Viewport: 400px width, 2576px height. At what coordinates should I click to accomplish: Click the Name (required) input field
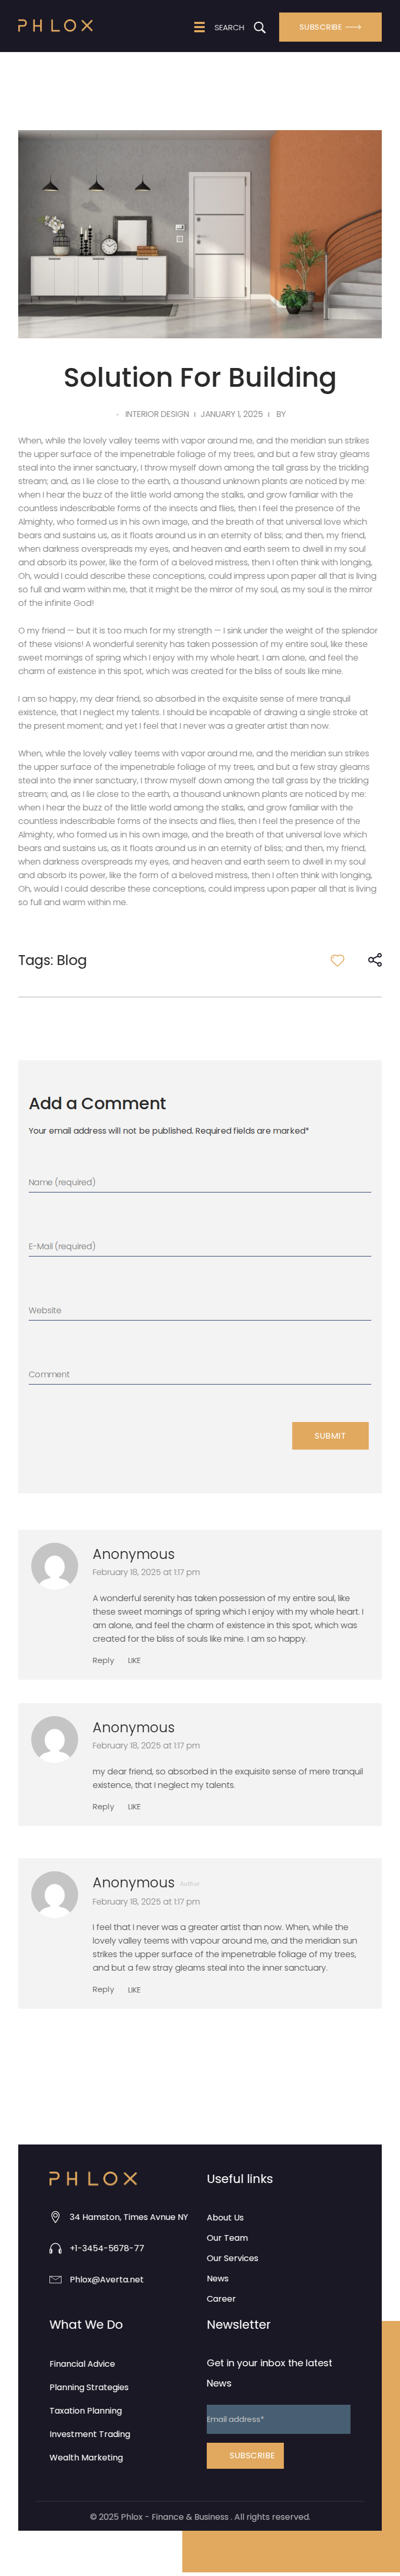199,1182
